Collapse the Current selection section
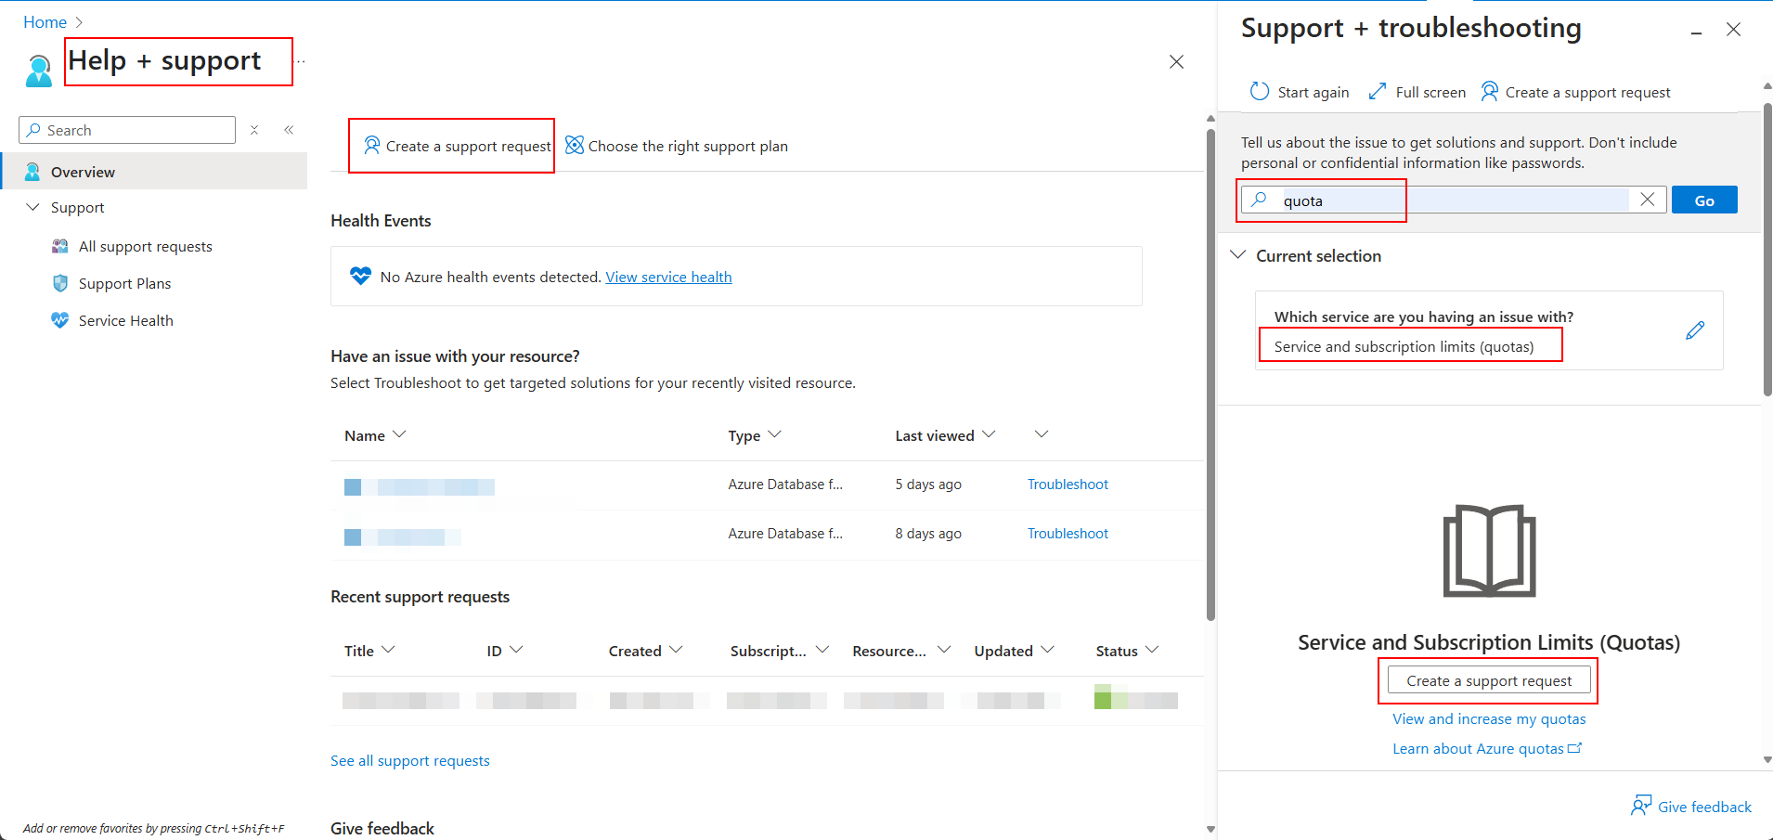This screenshot has height=840, width=1773. tap(1237, 254)
